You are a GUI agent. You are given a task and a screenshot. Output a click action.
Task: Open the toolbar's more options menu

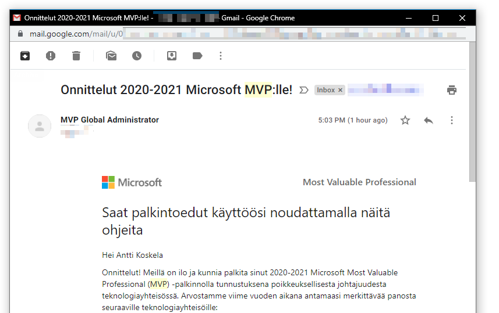coord(221,56)
